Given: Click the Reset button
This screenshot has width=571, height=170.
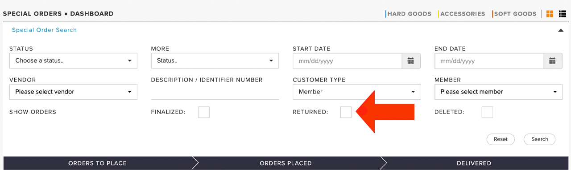Looking at the screenshot, I should click(x=501, y=139).
